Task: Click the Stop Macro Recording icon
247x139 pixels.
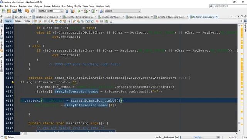Action: (x=102, y=21)
